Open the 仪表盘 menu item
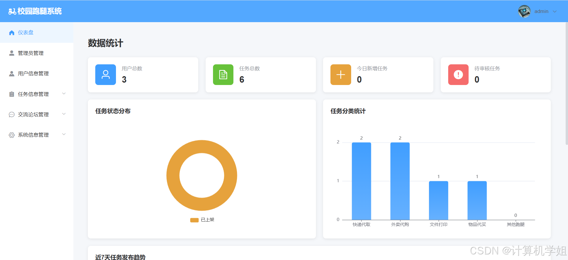This screenshot has height=260, width=568. (x=37, y=32)
